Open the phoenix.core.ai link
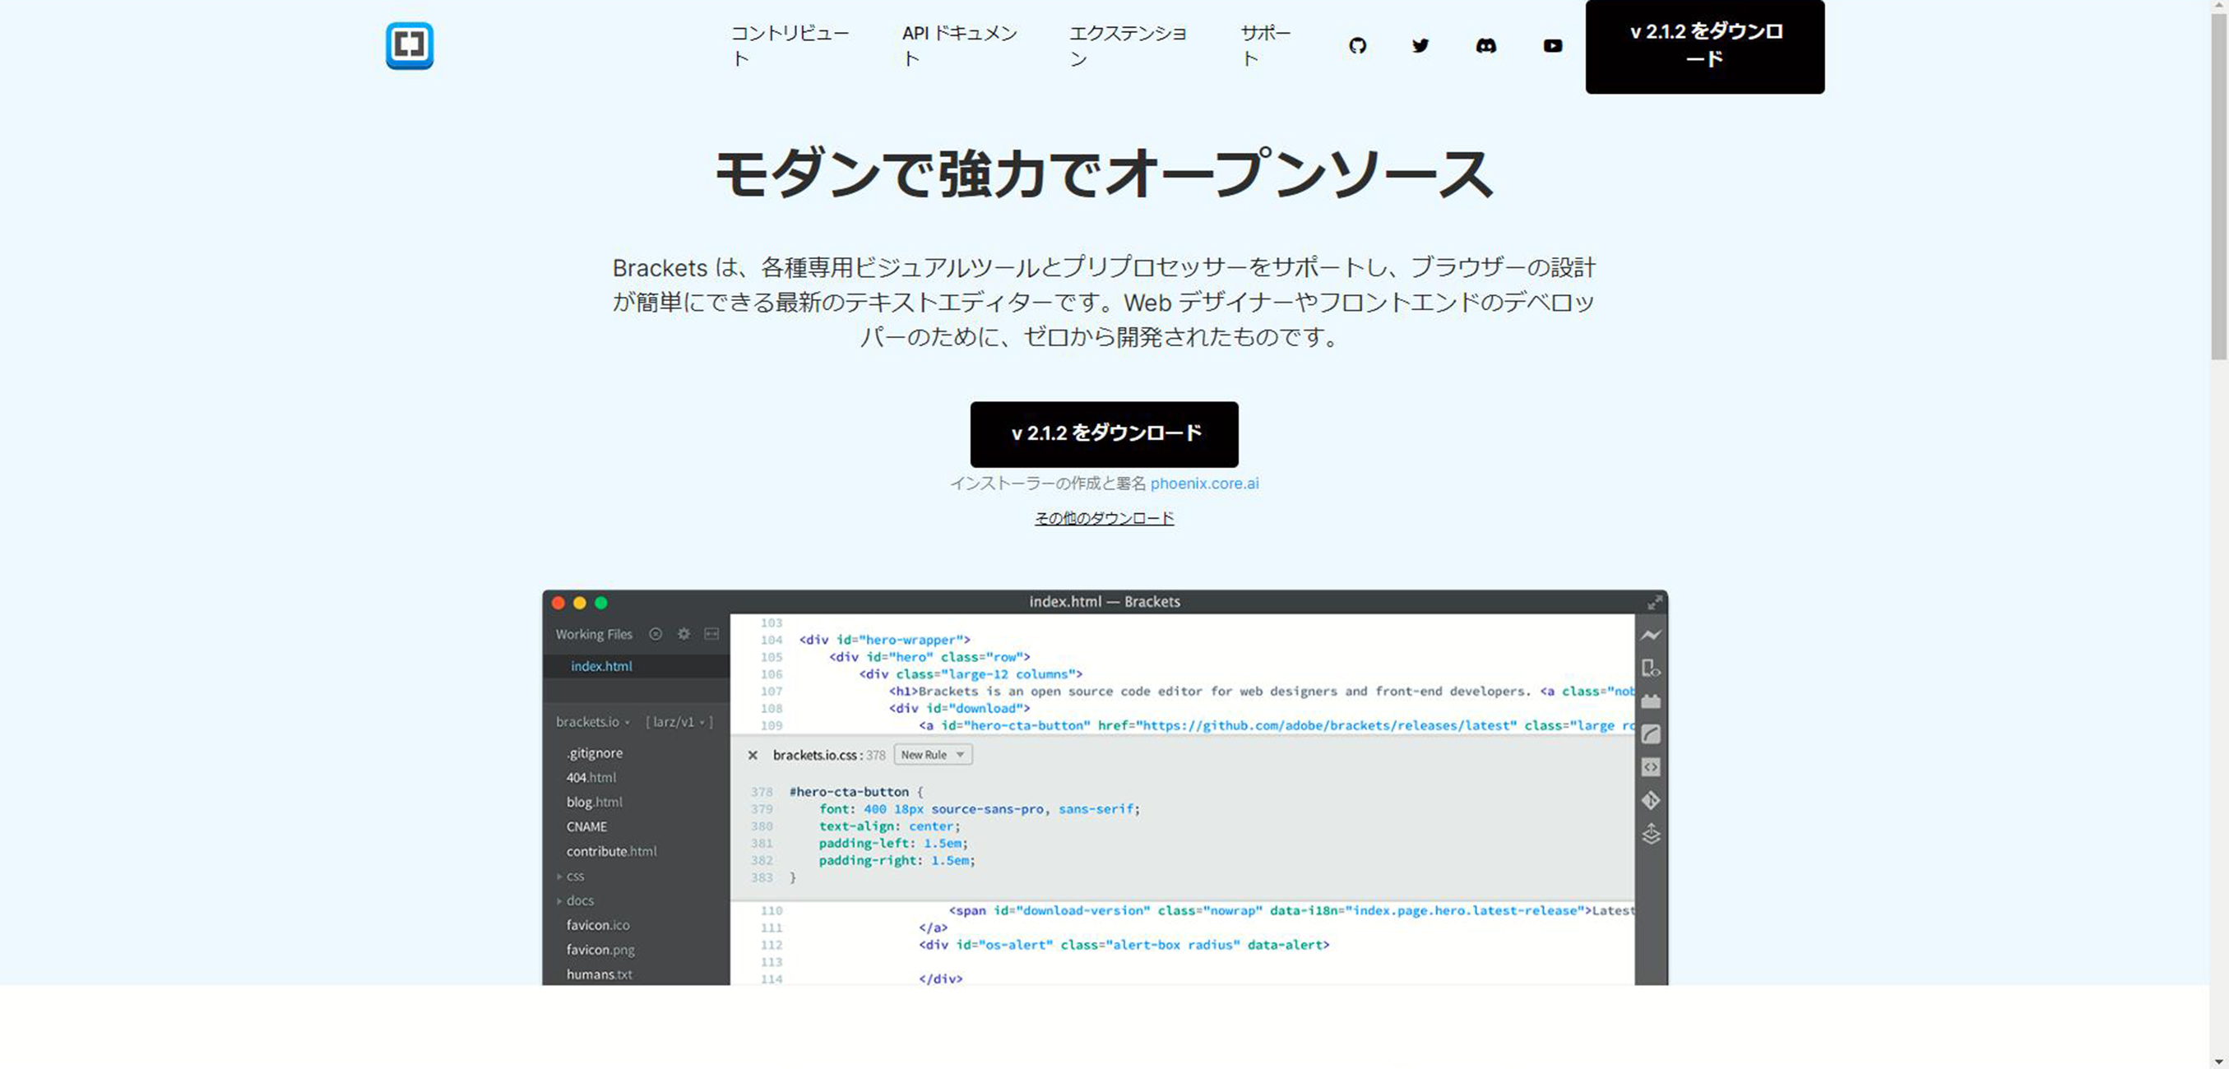 coord(1207,484)
